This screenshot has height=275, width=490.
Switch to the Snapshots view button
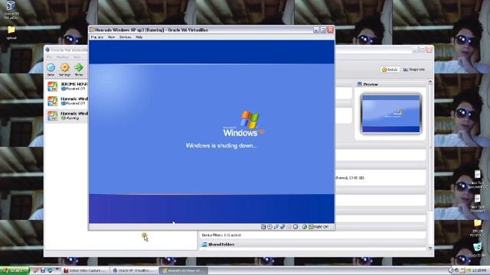414,70
